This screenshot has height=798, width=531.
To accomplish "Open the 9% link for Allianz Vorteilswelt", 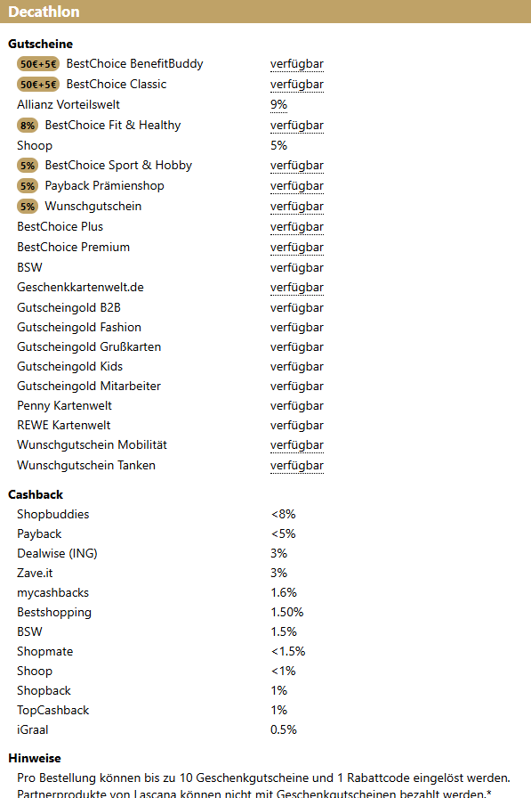I will click(278, 105).
